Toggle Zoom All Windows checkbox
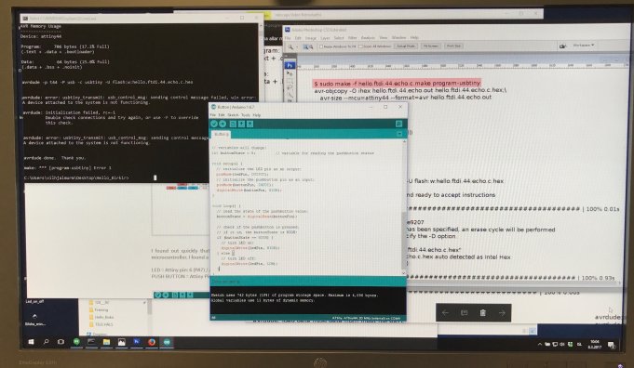This screenshot has height=368, width=634. tap(360, 46)
